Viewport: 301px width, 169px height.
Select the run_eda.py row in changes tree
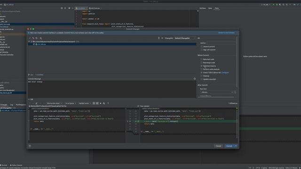tap(112, 44)
